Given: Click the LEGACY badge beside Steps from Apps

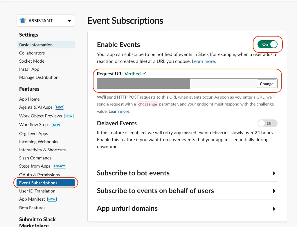Looking at the screenshot, I should coord(60,166).
